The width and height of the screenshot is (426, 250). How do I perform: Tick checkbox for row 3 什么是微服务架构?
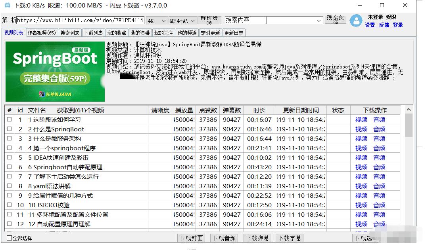[x=10, y=138]
